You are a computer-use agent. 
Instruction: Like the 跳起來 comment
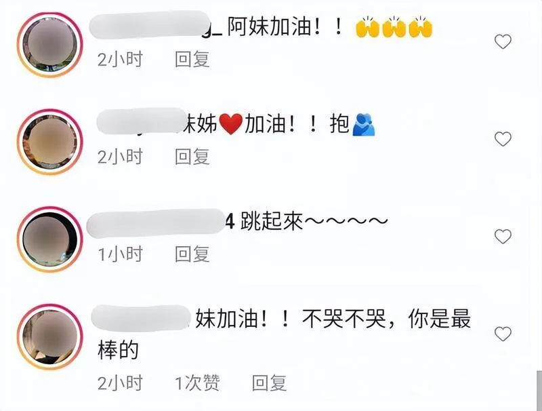pyautogui.click(x=503, y=237)
